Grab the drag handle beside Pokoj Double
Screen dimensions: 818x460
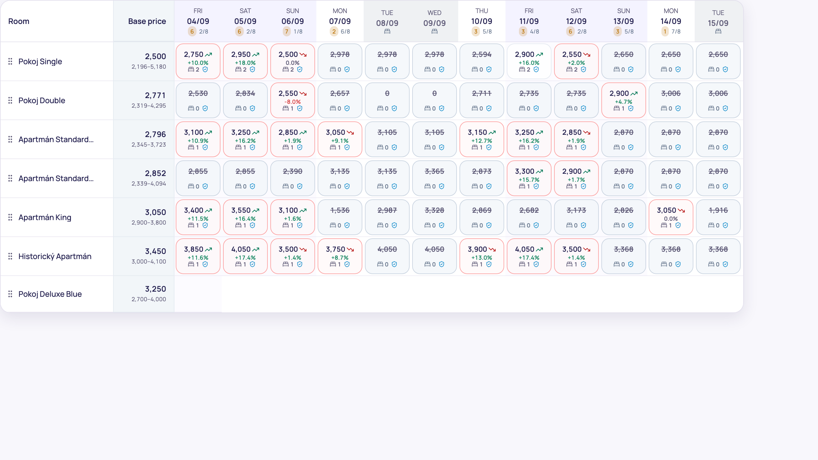point(10,100)
